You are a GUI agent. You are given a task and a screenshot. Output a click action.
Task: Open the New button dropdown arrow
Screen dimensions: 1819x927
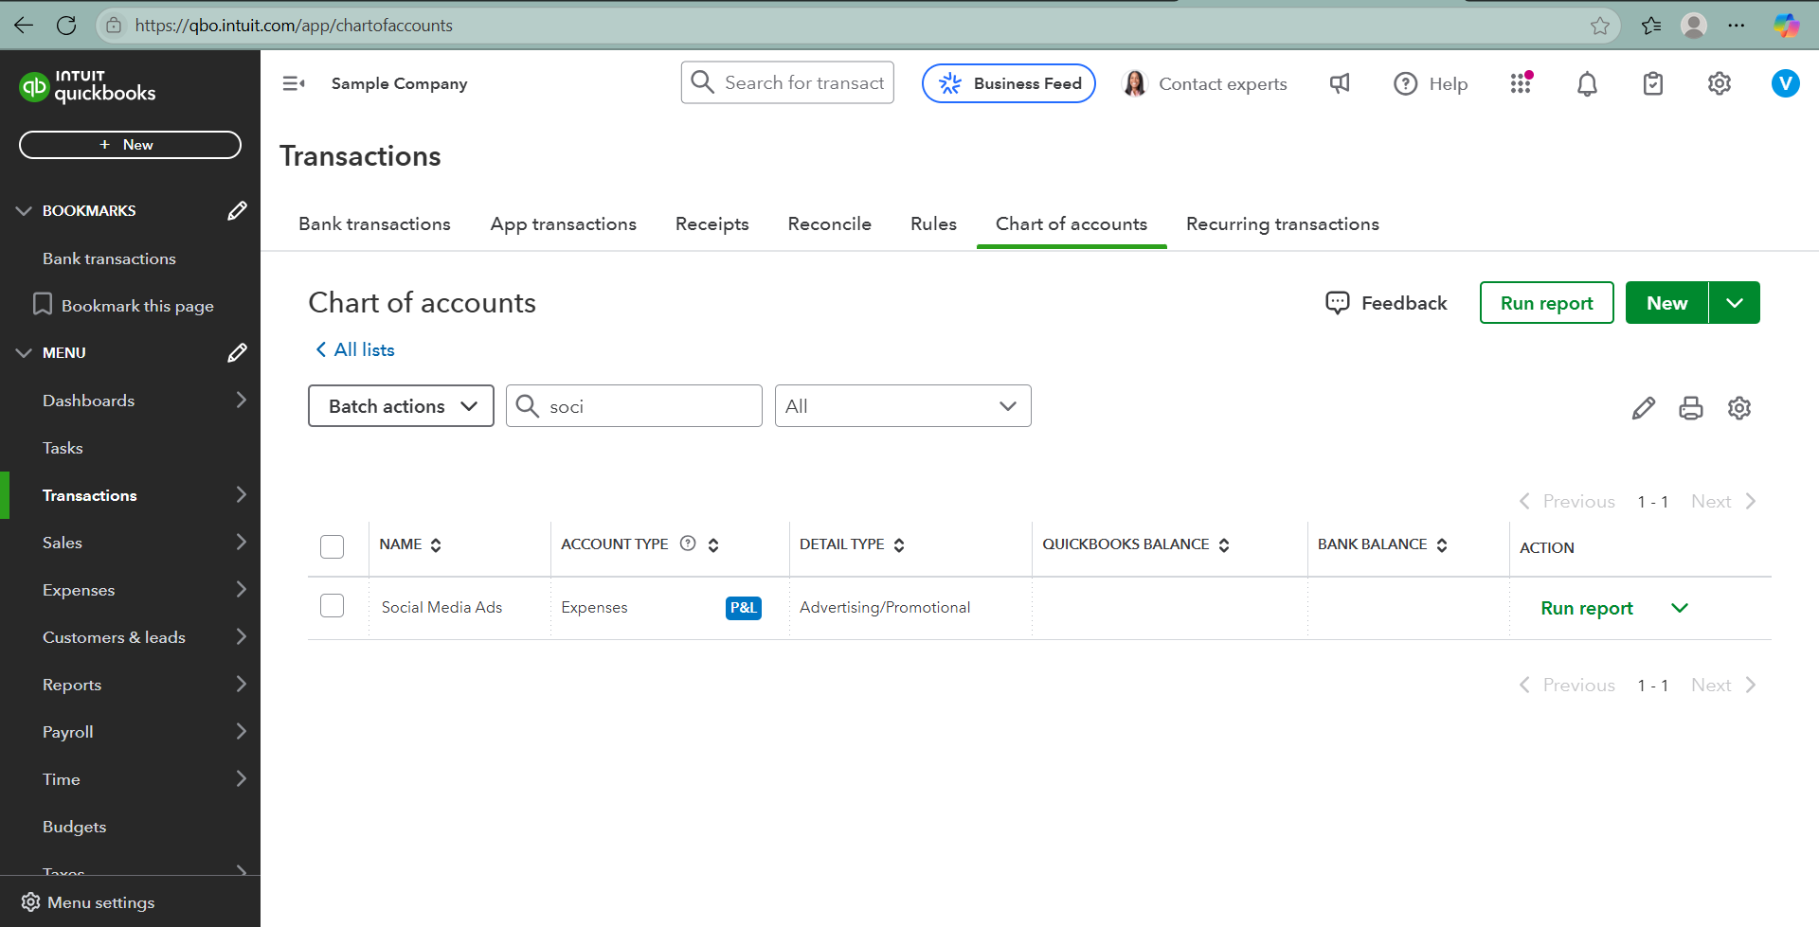point(1735,303)
